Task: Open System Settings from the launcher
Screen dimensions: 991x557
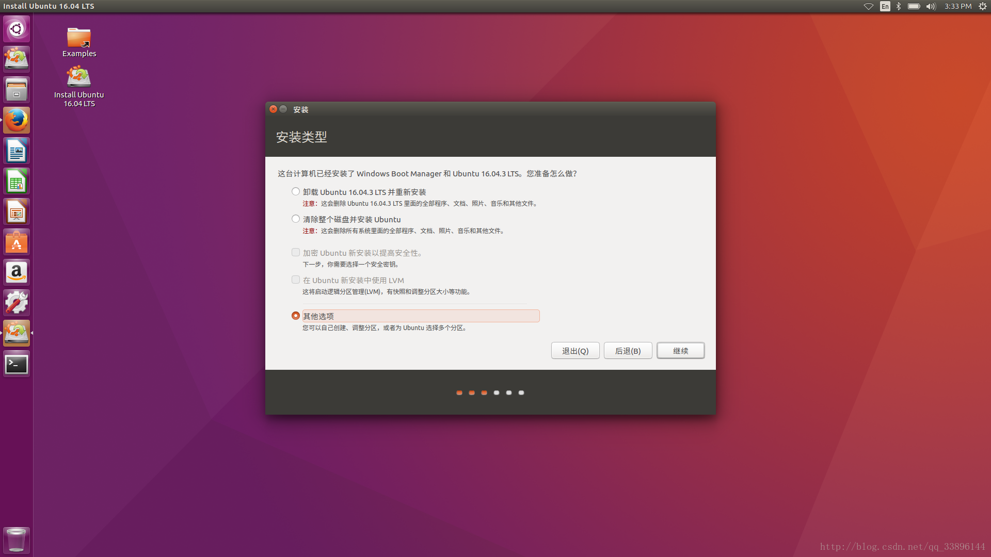Action: click(17, 303)
